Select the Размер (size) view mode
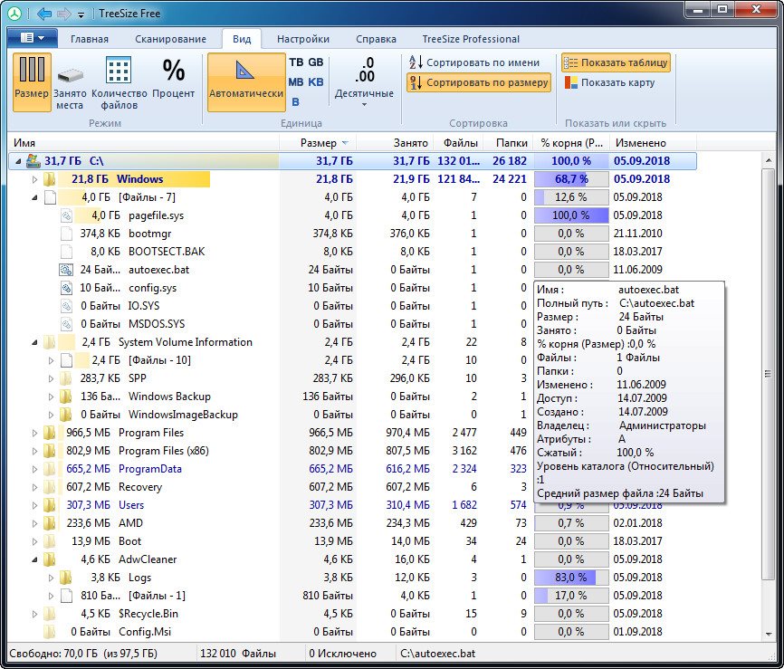The width and height of the screenshot is (784, 669). (x=32, y=80)
